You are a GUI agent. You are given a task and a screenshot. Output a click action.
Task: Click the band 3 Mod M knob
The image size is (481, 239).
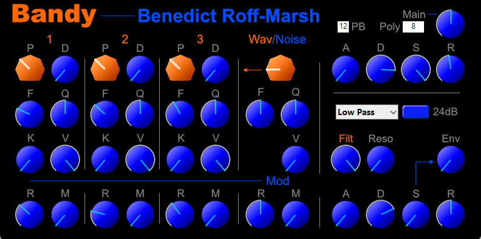point(215,215)
